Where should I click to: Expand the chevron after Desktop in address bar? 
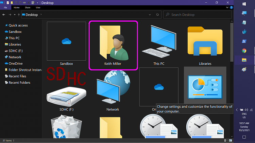click(41, 15)
